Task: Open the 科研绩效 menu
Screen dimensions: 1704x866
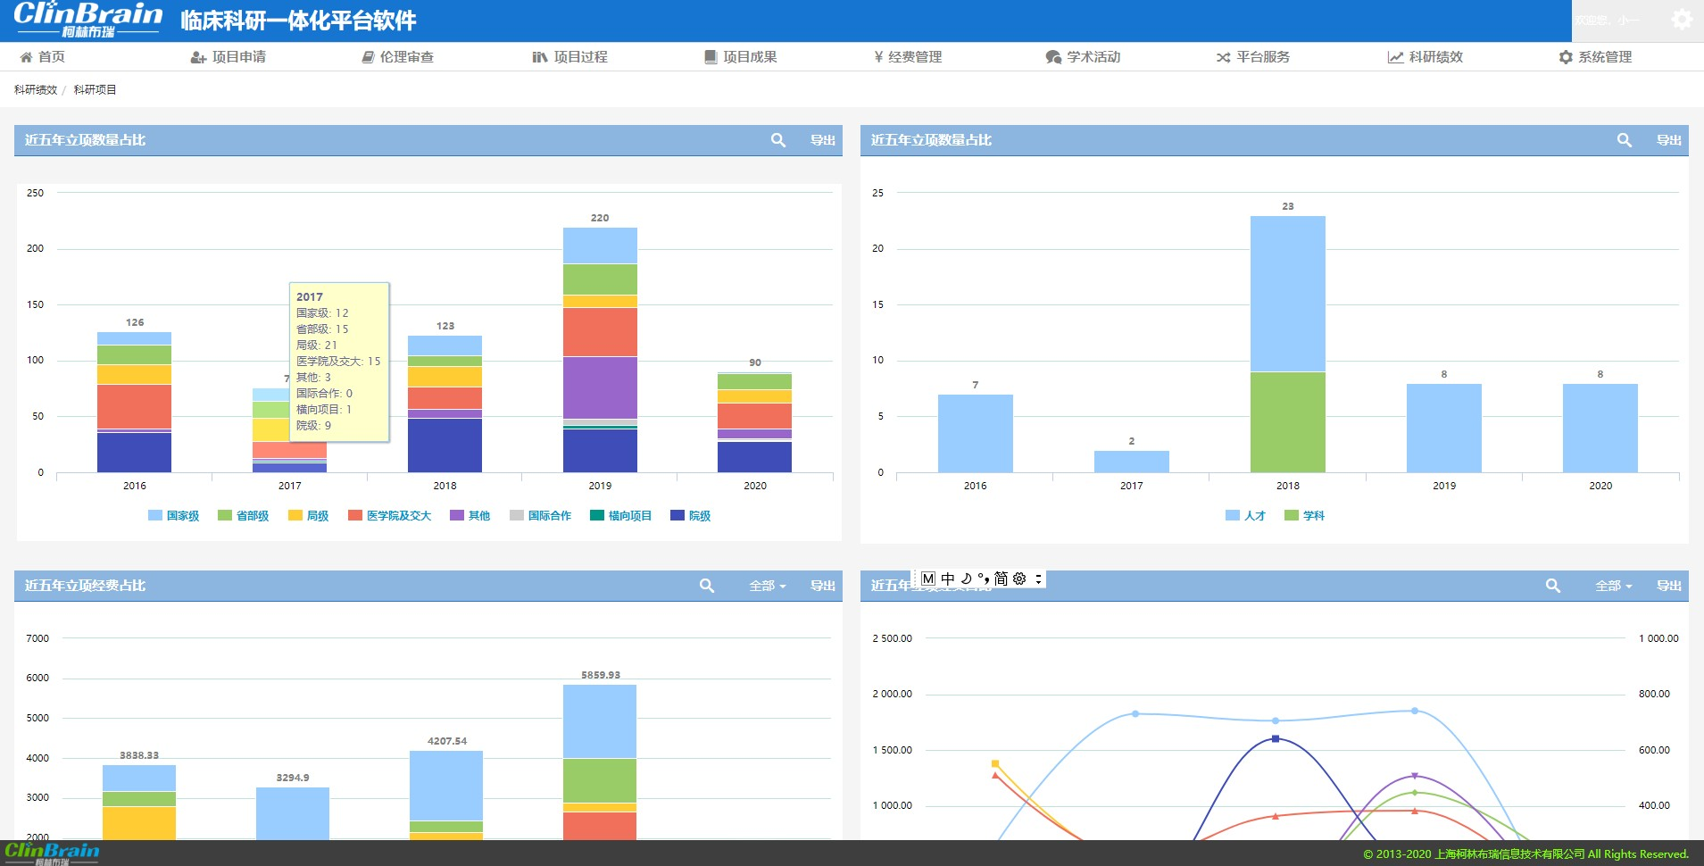Action: 1426,56
